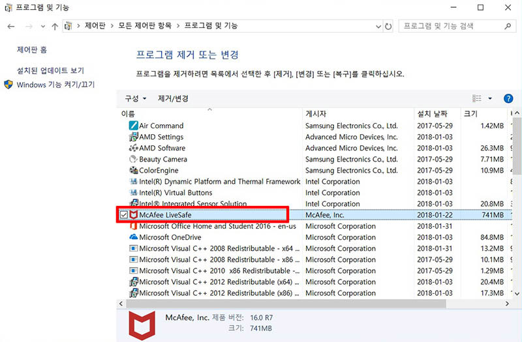Click the red McAfee LiveSafe shield icon
Viewport: 522px width, 342px height.
[134, 215]
